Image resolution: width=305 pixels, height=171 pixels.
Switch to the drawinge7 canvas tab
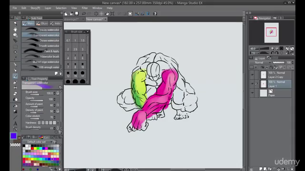[74, 19]
